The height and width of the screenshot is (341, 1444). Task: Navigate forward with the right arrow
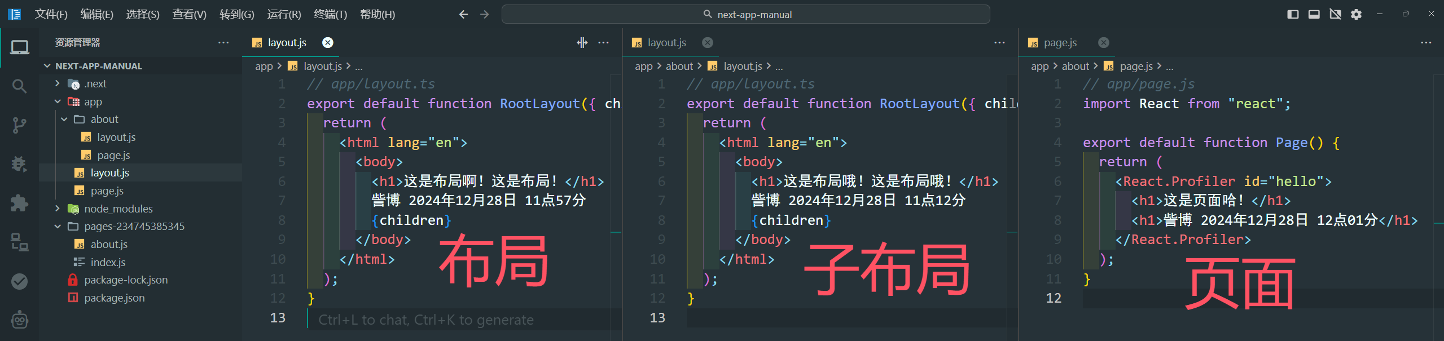coord(484,14)
